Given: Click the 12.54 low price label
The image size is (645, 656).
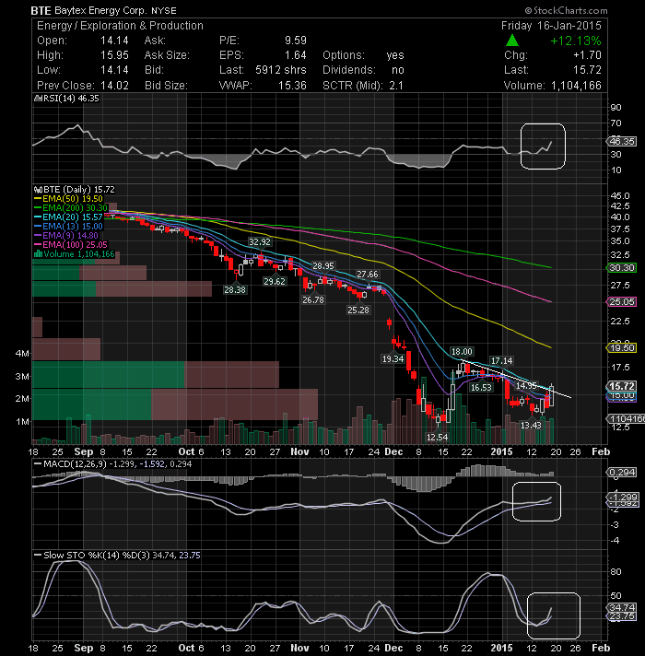Looking at the screenshot, I should pyautogui.click(x=437, y=438).
